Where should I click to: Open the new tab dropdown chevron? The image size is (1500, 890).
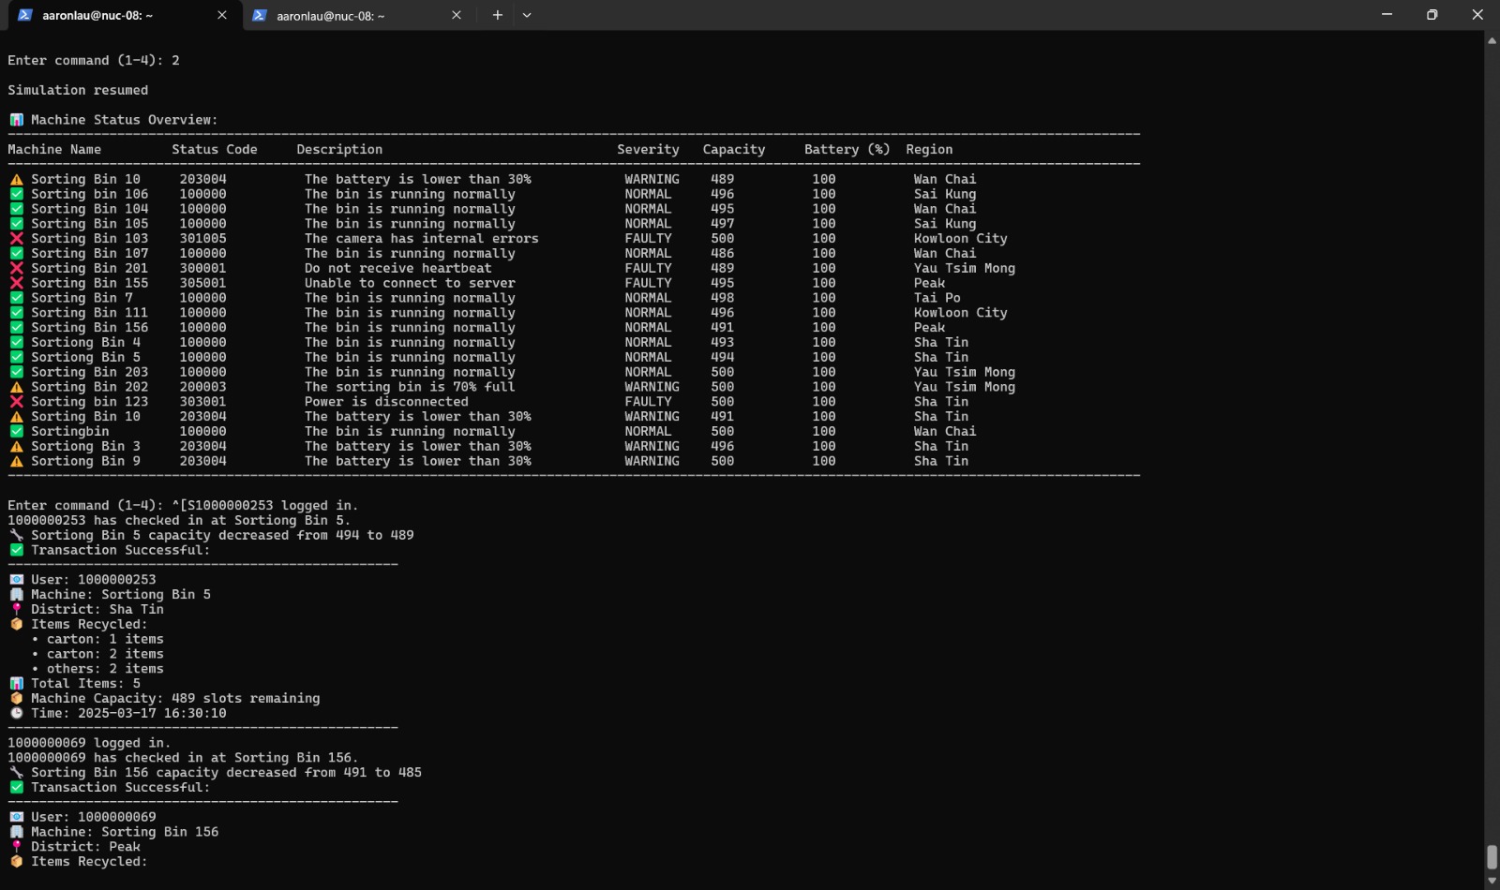click(x=527, y=15)
